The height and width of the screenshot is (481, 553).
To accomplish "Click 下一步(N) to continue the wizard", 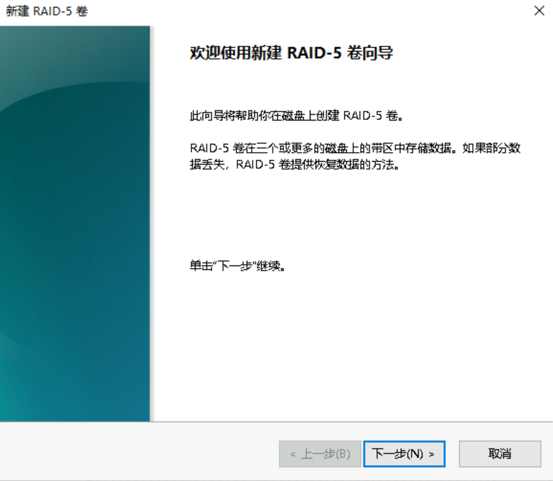I will pyautogui.click(x=404, y=454).
